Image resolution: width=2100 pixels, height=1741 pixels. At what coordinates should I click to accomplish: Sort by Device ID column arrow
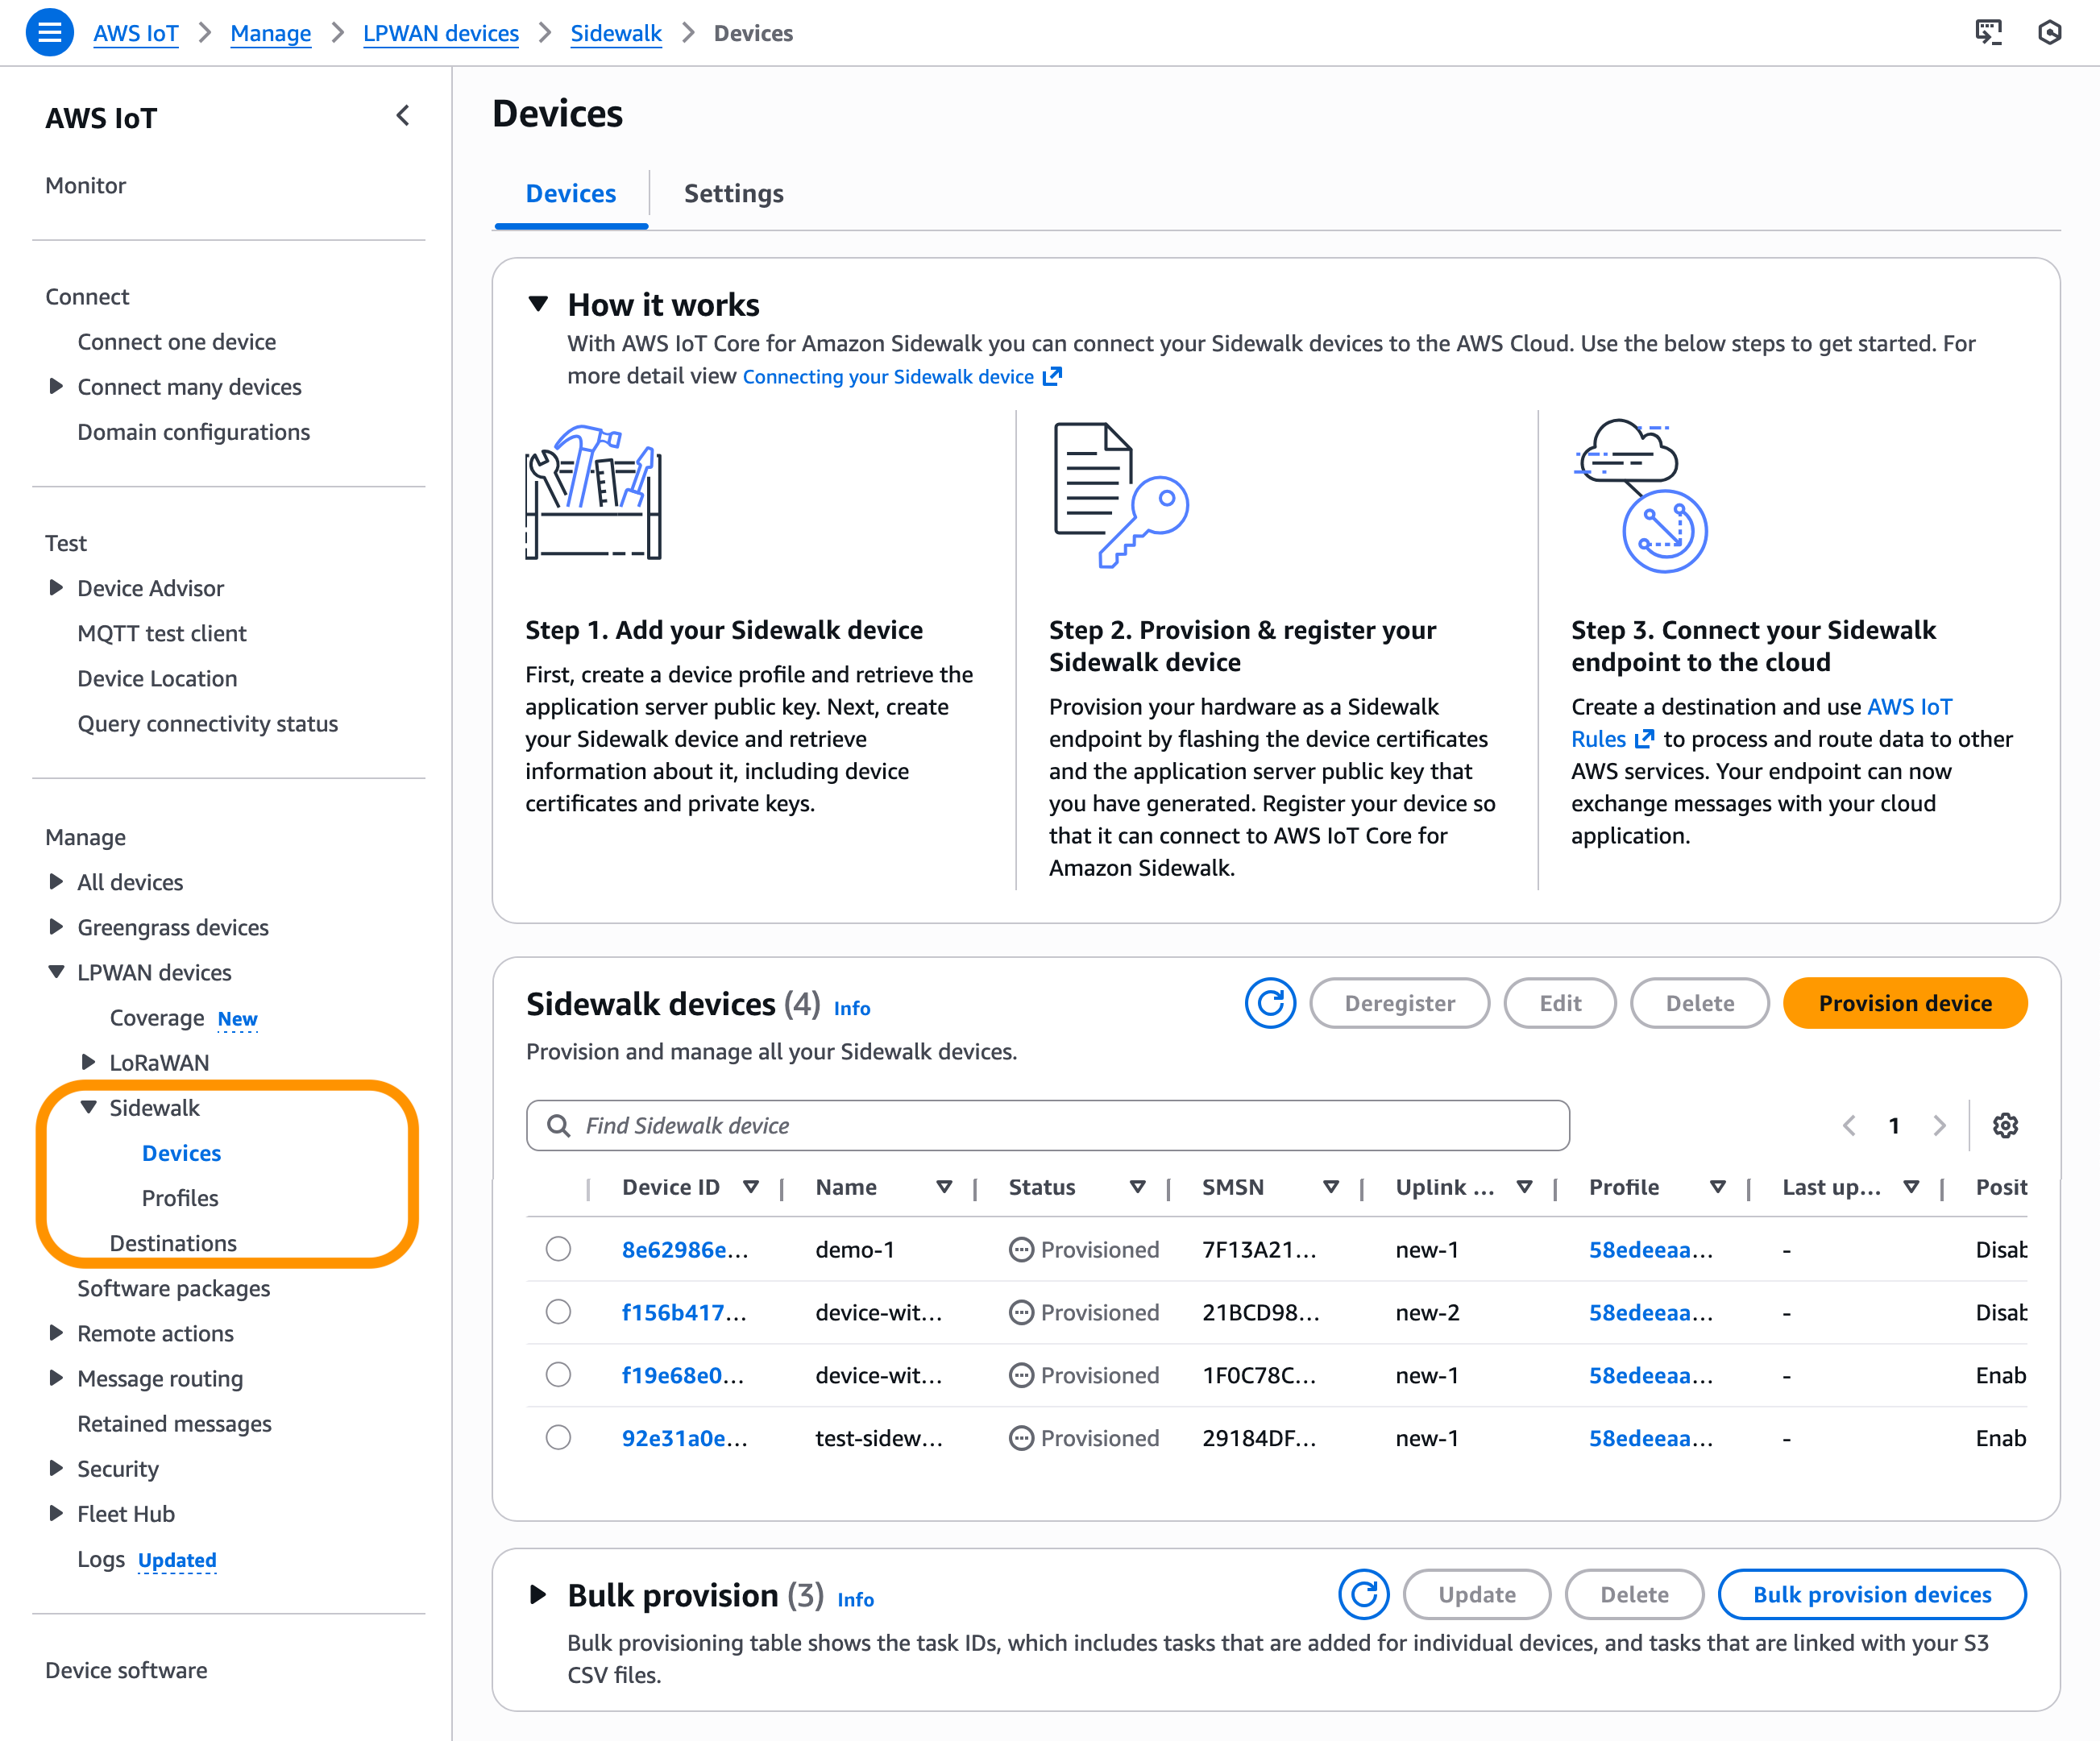(x=751, y=1187)
